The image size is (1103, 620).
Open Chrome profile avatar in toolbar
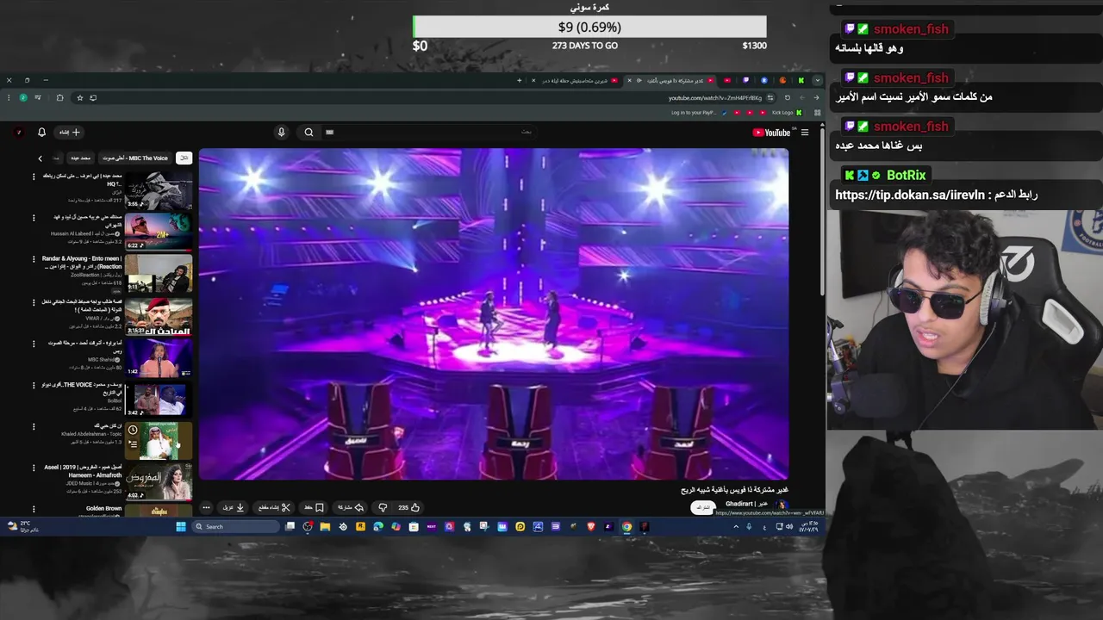pos(23,97)
